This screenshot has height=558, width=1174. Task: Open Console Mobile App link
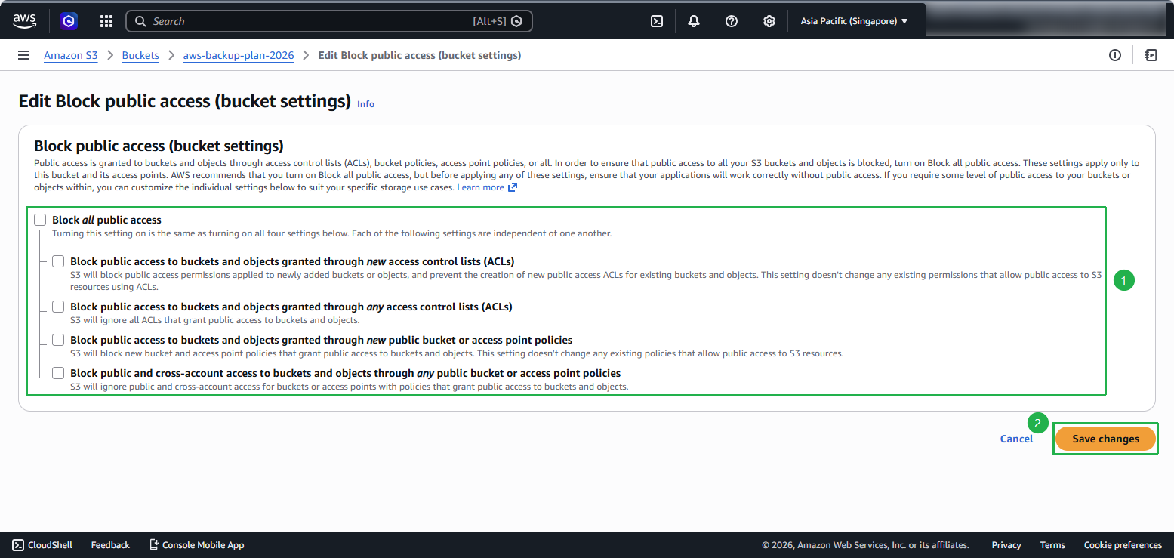pos(203,544)
